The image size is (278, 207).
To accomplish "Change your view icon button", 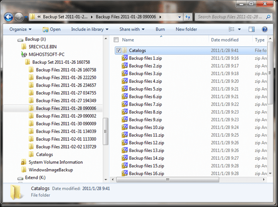I will coord(231,29).
